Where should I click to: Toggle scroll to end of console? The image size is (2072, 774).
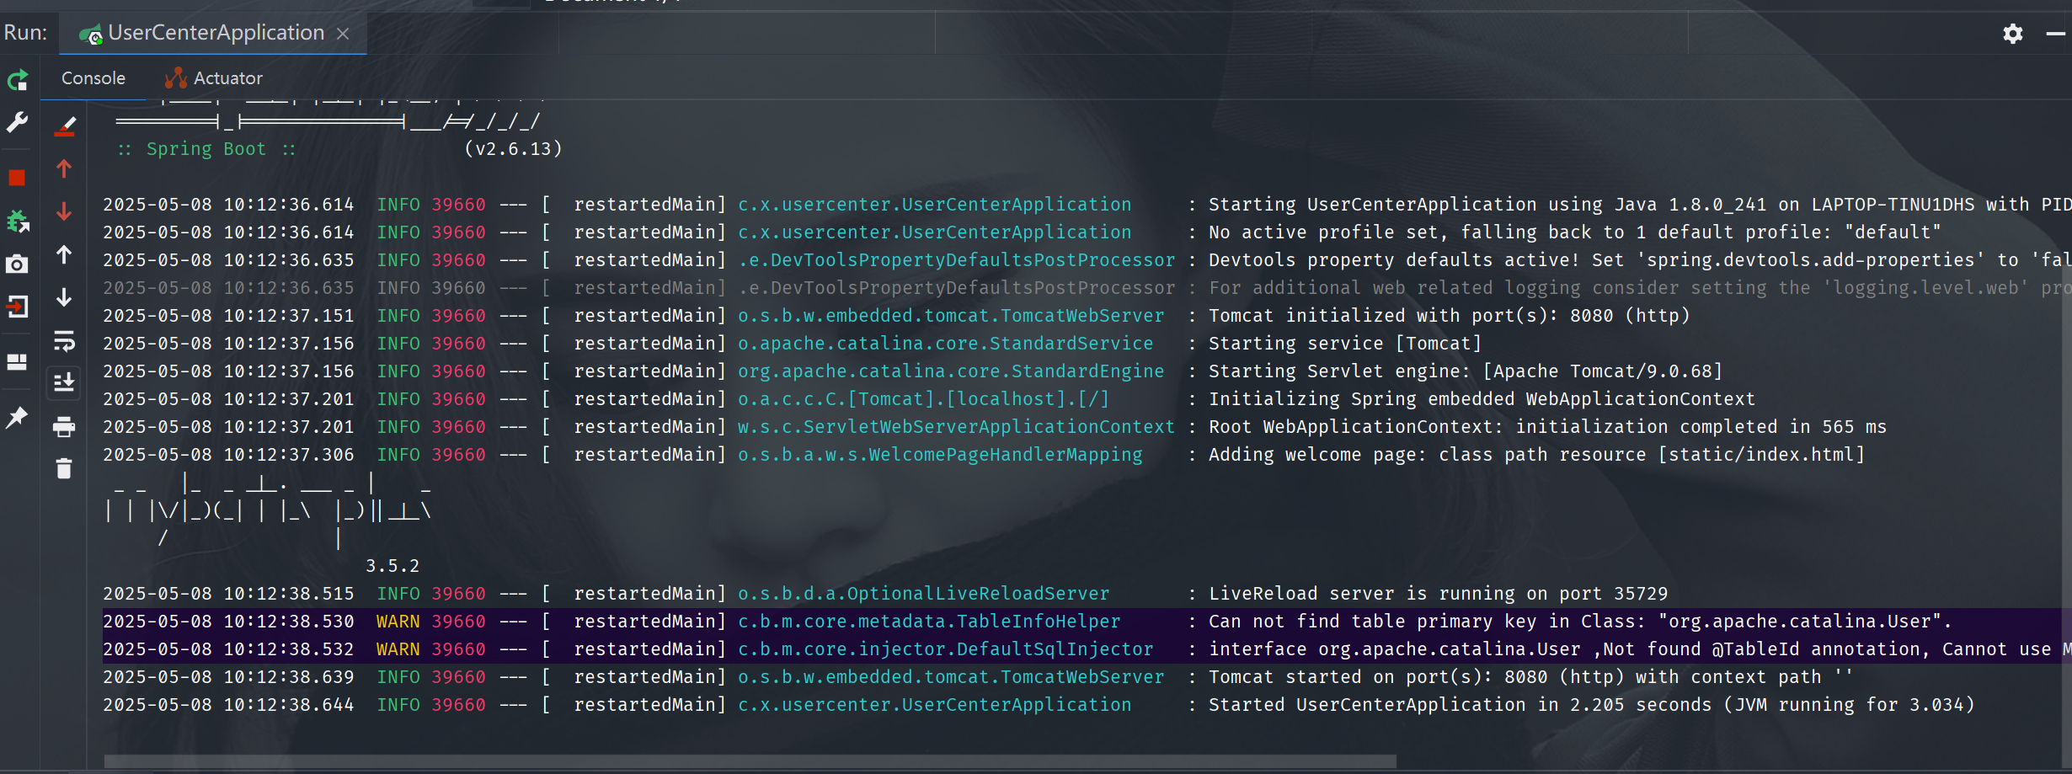coord(64,383)
